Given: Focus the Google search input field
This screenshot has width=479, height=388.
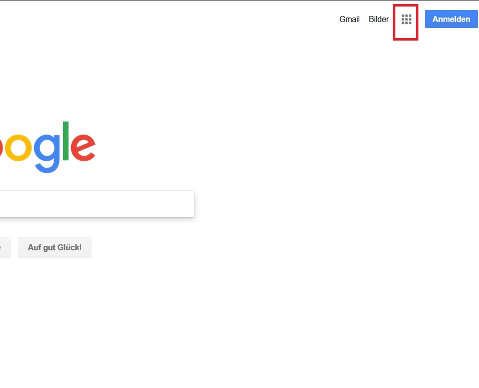Looking at the screenshot, I should coord(97,204).
